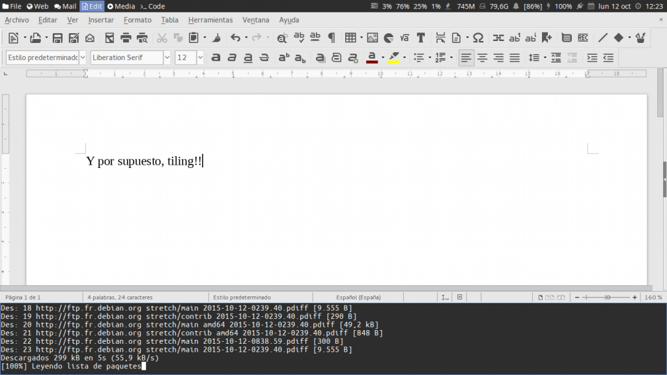Toggle bold text formatting
Viewport: 667px width, 375px height.
tap(216, 58)
